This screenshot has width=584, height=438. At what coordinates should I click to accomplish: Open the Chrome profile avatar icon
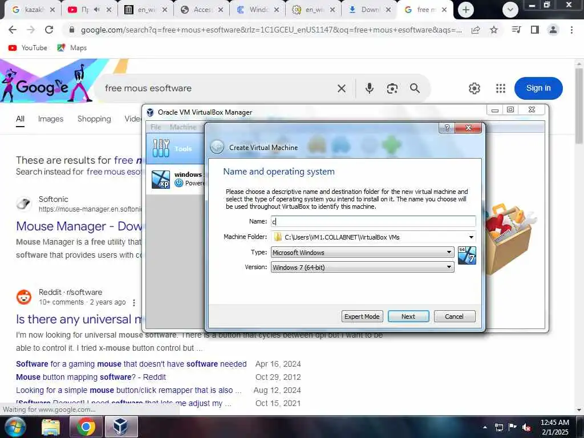(x=553, y=30)
